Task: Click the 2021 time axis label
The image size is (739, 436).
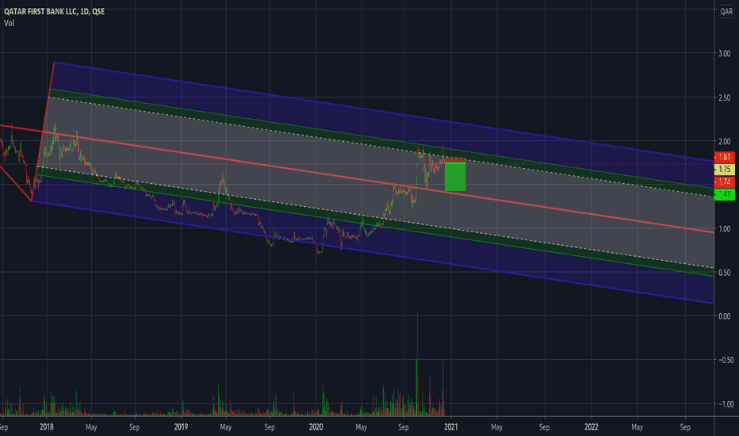Action: [450, 427]
